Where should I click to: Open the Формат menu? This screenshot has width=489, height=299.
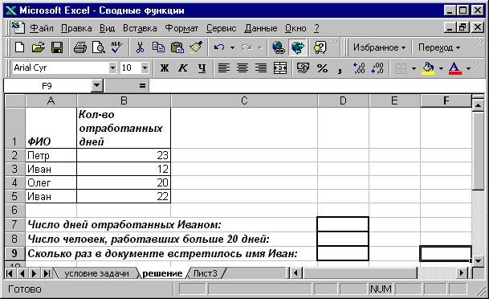pyautogui.click(x=181, y=28)
